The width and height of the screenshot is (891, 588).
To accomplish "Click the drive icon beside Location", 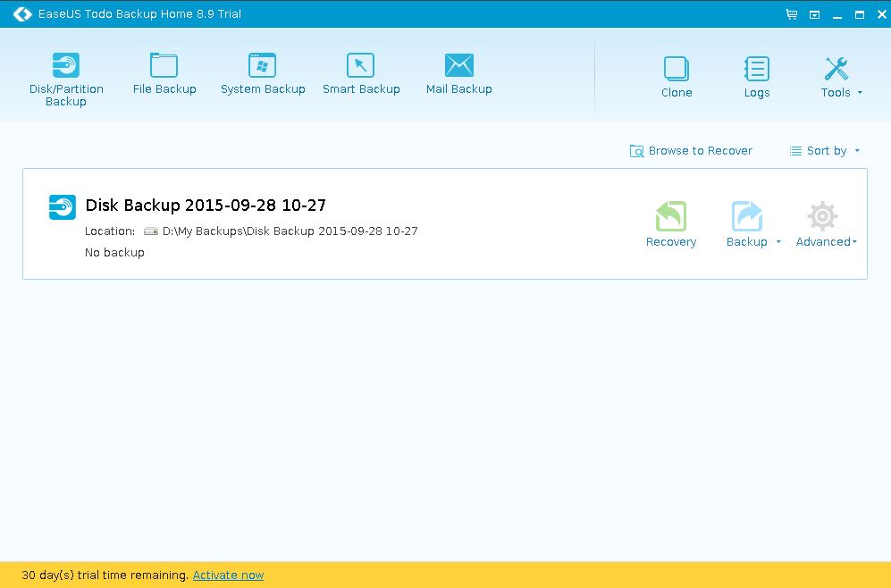I will [x=150, y=231].
